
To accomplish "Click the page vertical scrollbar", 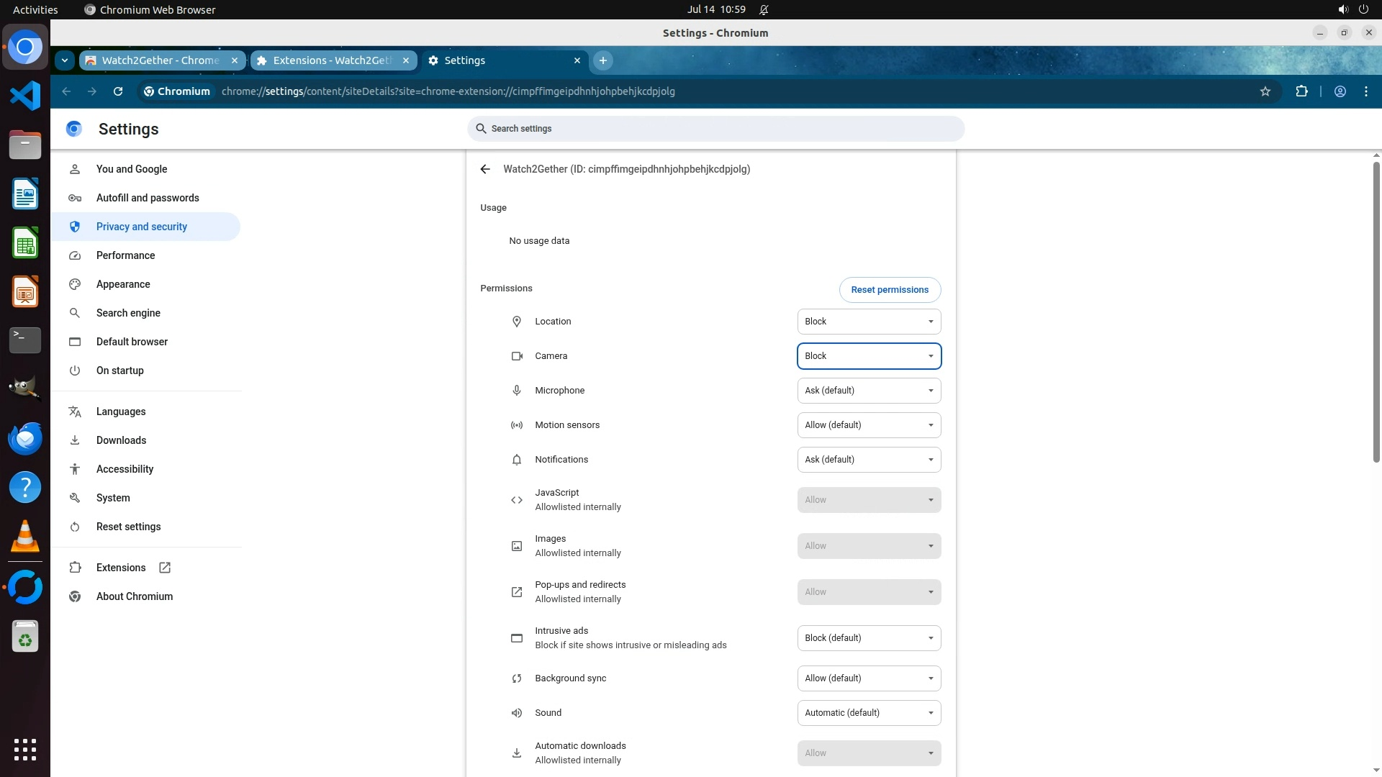I will 1376,313.
